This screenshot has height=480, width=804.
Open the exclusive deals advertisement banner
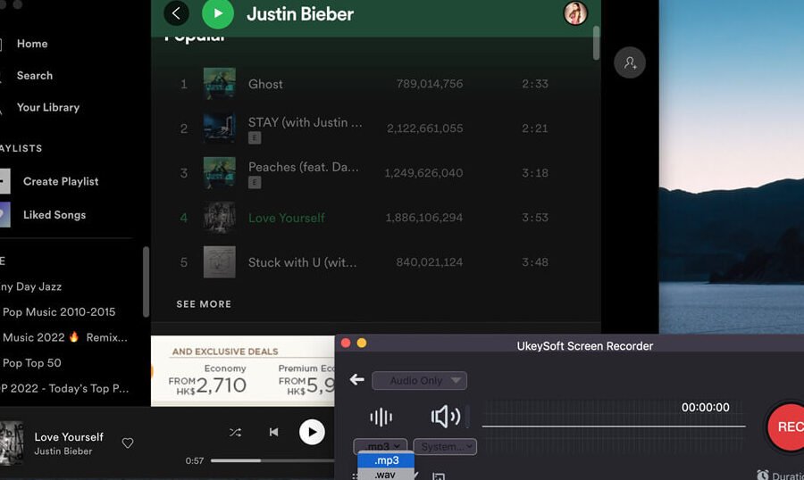click(x=242, y=371)
